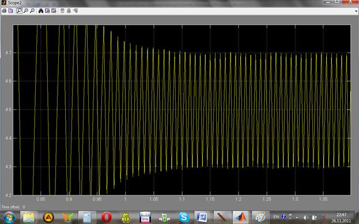Autoscale the plot with binoculars icon
The height and width of the screenshot is (224, 359).
click(x=41, y=11)
